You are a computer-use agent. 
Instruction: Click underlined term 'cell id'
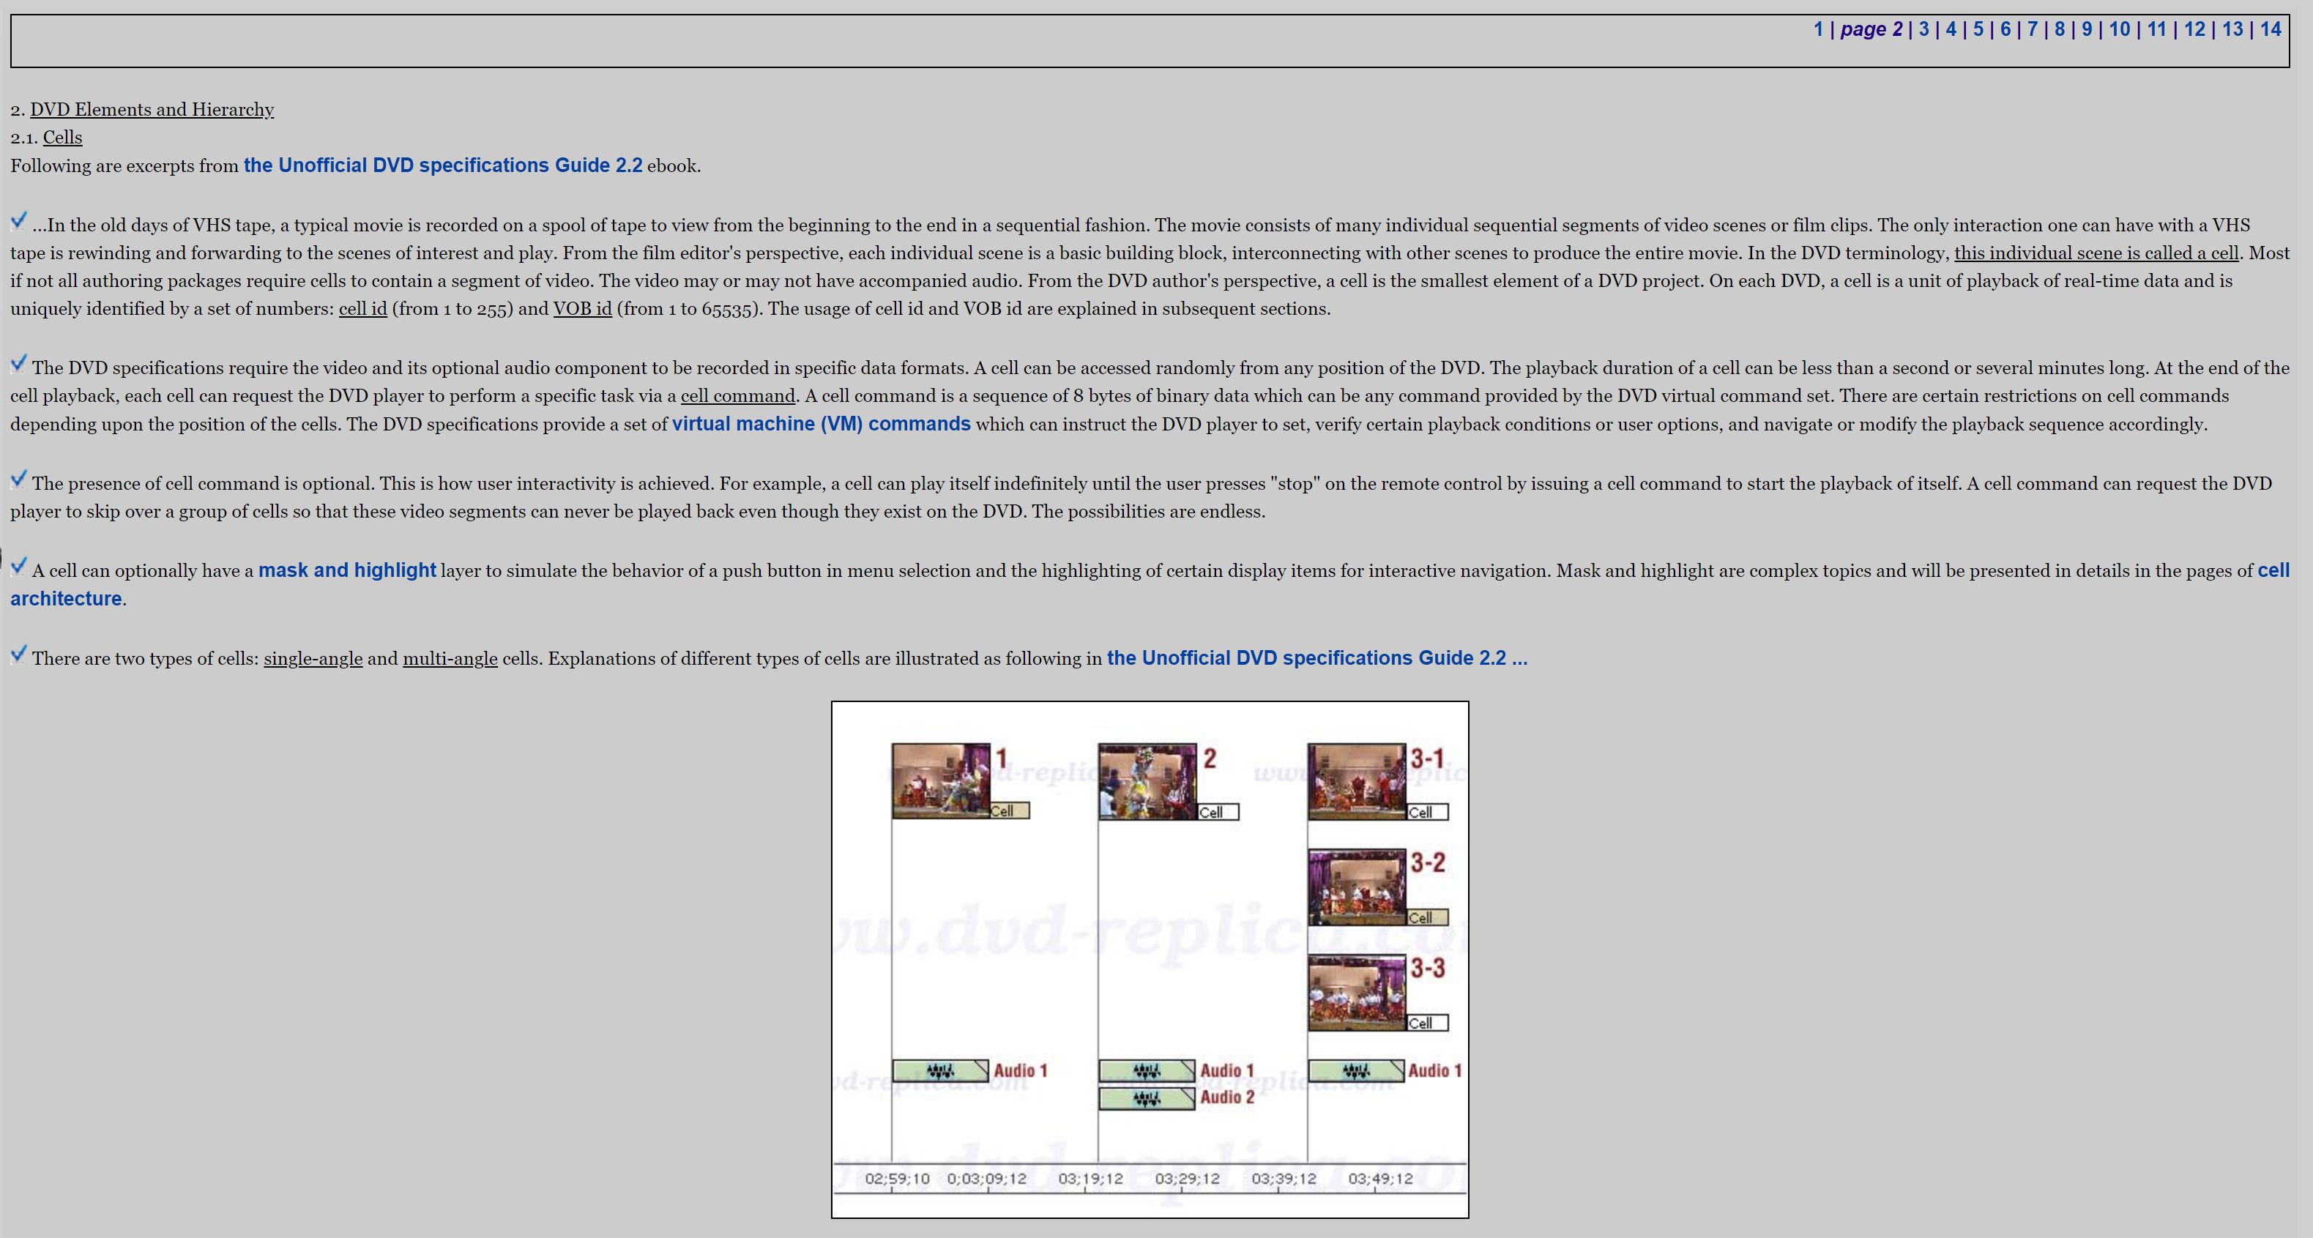[x=362, y=309]
